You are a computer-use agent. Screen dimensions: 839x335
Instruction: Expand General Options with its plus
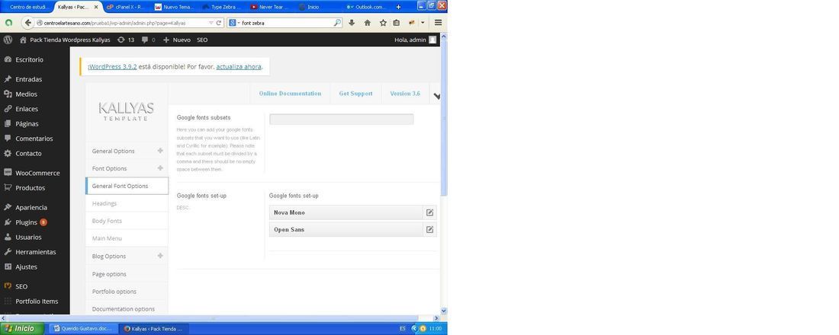click(x=160, y=151)
